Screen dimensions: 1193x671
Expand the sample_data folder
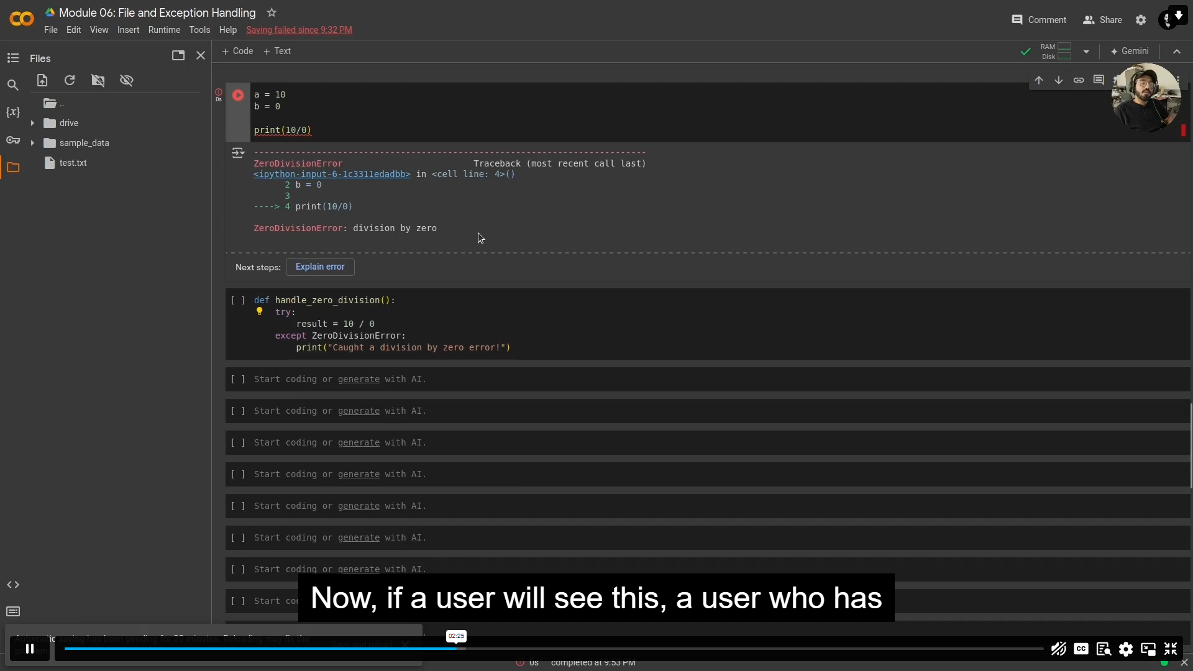(33, 142)
